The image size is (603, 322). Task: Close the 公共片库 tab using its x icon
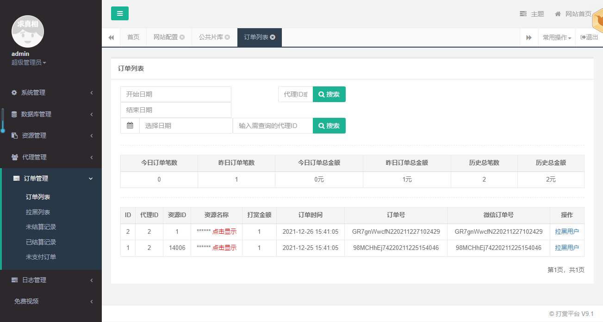tap(227, 37)
